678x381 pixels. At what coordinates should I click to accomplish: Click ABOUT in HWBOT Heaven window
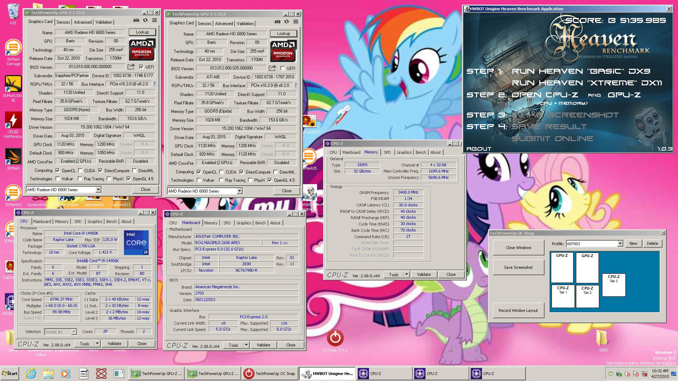coord(479,149)
